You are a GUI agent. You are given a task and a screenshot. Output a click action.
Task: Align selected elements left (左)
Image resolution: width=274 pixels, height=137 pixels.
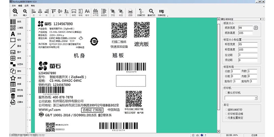(x=34, y=12)
